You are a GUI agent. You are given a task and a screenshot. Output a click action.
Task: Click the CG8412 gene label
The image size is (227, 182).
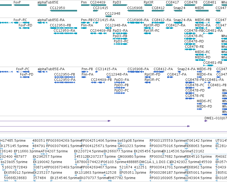click(158, 8)
